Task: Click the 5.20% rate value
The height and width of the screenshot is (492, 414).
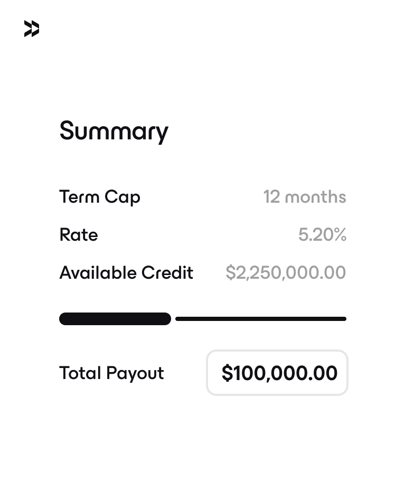Action: point(322,235)
